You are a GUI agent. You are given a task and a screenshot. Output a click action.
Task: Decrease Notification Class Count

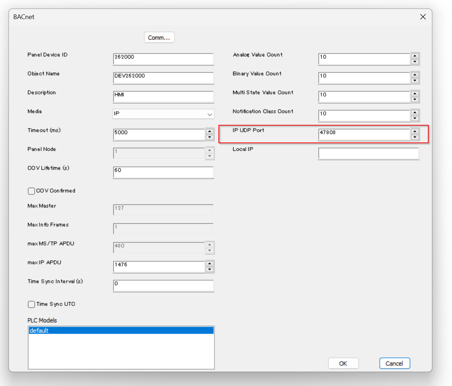[x=415, y=118]
